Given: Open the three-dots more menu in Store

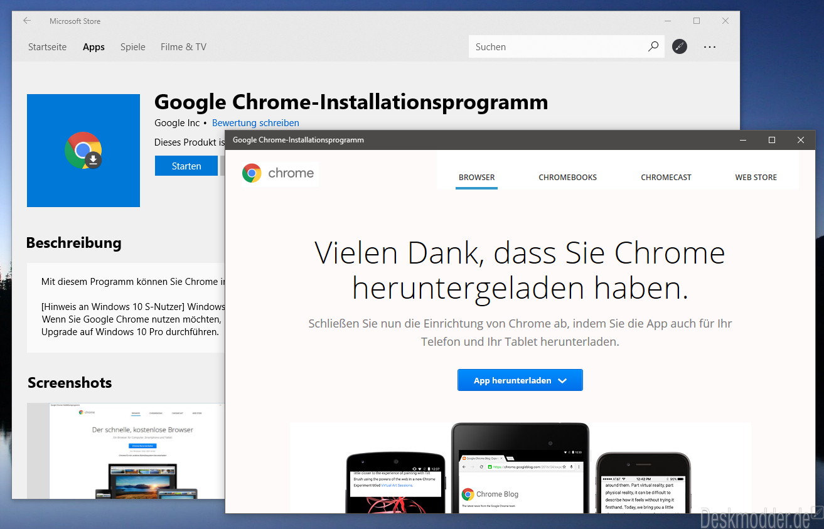Looking at the screenshot, I should [710, 46].
